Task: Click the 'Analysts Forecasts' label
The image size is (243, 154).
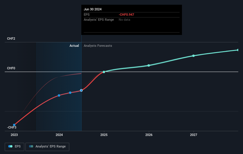Action: (98, 46)
